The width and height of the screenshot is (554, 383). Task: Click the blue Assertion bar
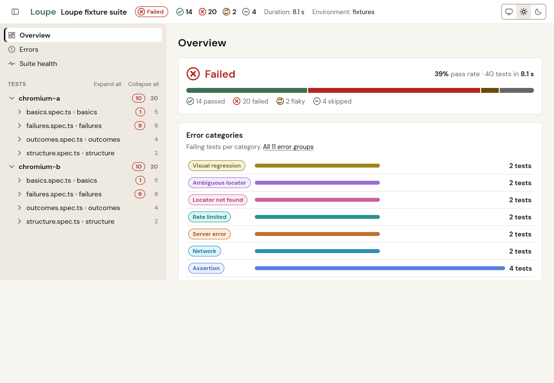coord(380,268)
